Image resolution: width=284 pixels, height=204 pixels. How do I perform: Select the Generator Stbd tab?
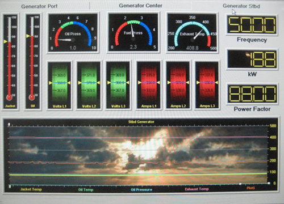pyautogui.click(x=241, y=6)
